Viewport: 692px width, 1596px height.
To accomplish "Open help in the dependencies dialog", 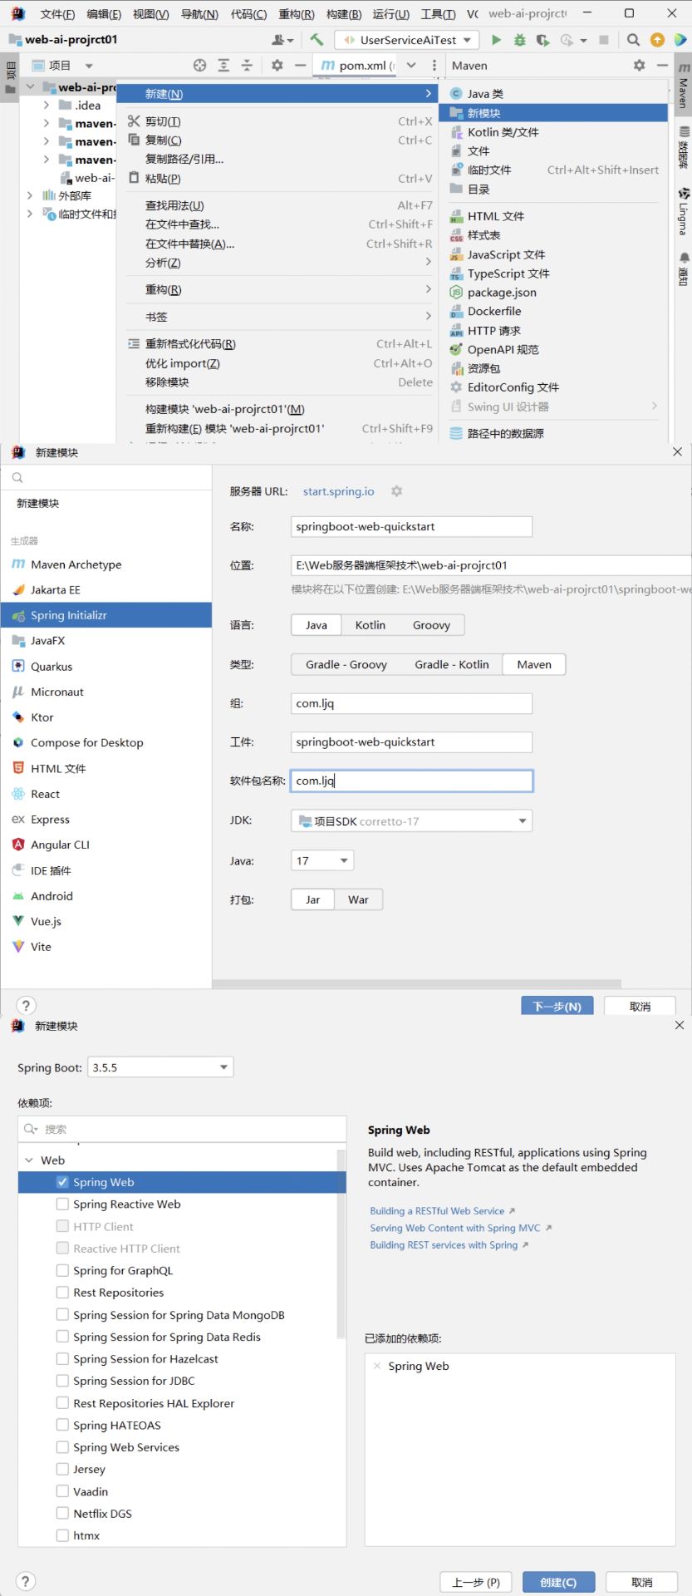I will click(26, 1581).
